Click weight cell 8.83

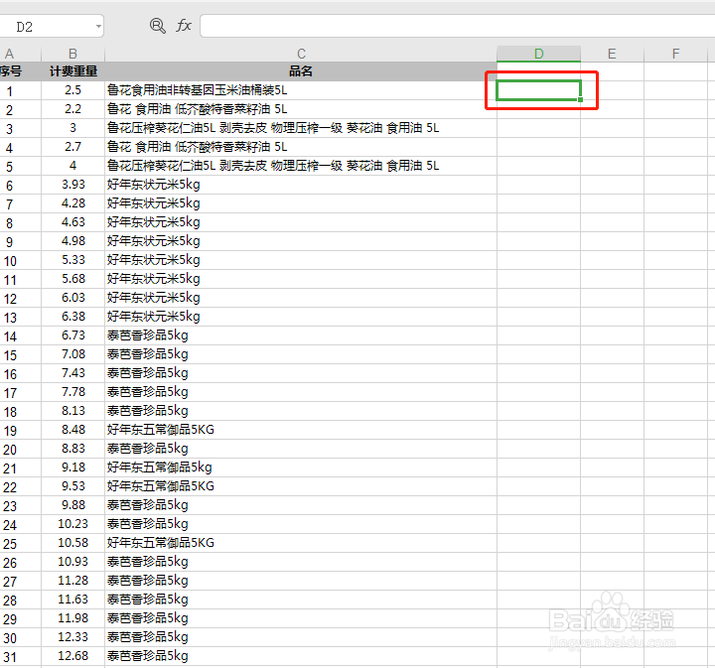[72, 449]
